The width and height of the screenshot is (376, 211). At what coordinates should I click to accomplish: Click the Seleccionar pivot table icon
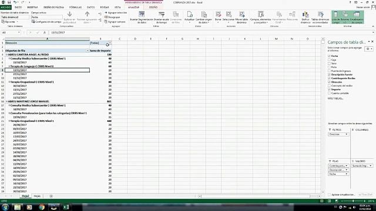pyautogui.click(x=229, y=14)
